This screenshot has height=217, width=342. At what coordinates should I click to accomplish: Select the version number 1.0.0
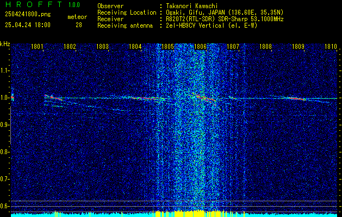click(x=74, y=5)
